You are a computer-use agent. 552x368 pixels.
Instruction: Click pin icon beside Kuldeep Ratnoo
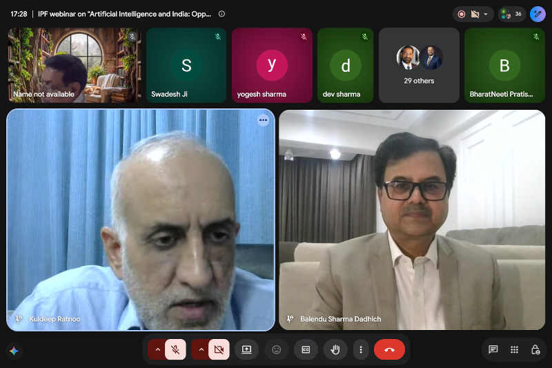tap(19, 319)
